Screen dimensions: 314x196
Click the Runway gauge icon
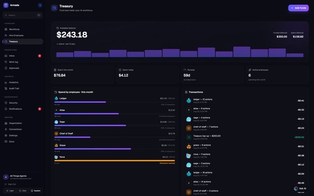point(185,70)
